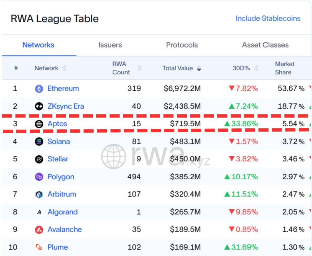Image resolution: width=312 pixels, height=256 pixels.
Task: Click the ZKsync Era logo icon
Action: [x=39, y=106]
